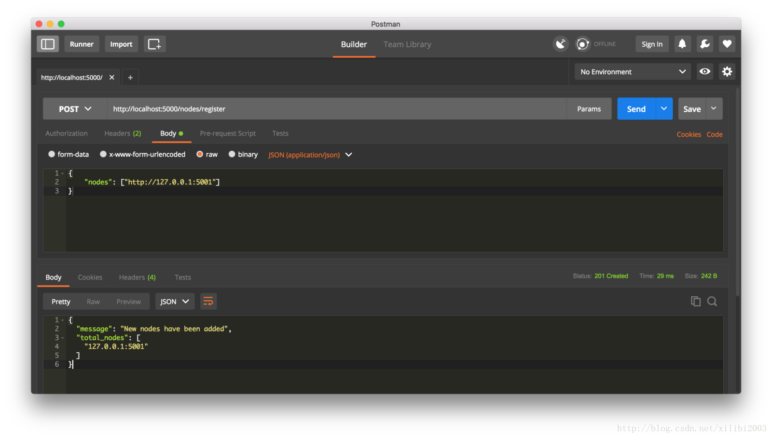Click the interceptor satellite icon

[x=561, y=44]
